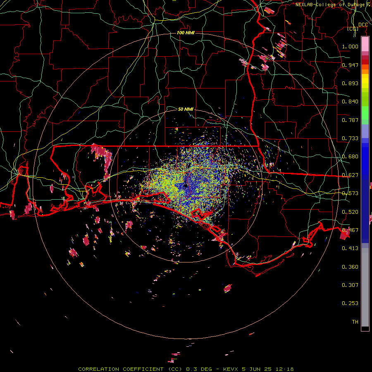Viewport: 372px width, 372px height.
Task: Click the 0.893 color scale value
Action: click(350, 83)
